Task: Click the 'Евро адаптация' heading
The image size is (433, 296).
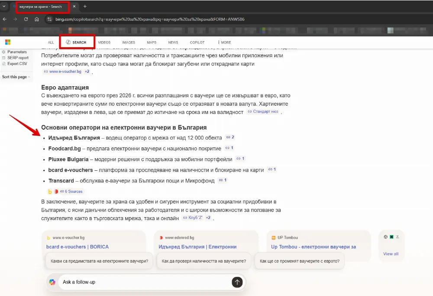Action: 65,88
